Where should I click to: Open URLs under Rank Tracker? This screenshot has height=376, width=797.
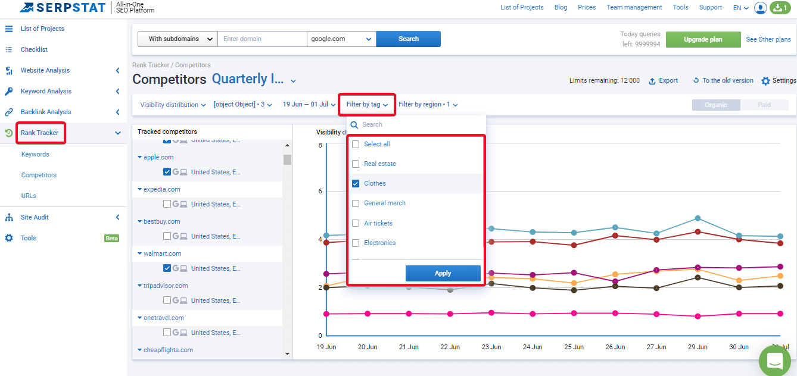tap(29, 196)
